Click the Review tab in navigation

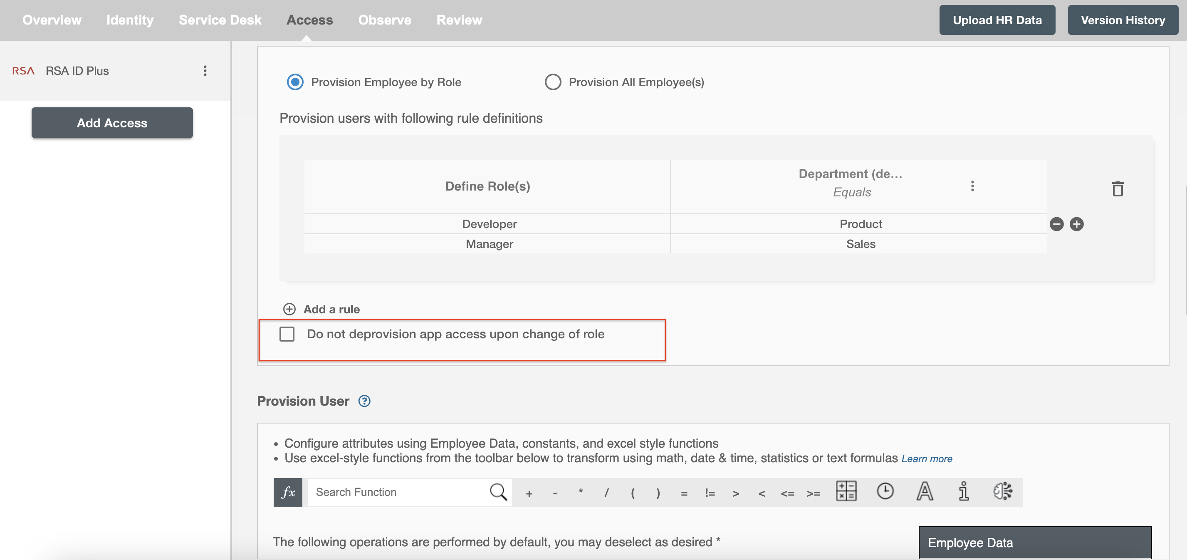[x=460, y=20]
